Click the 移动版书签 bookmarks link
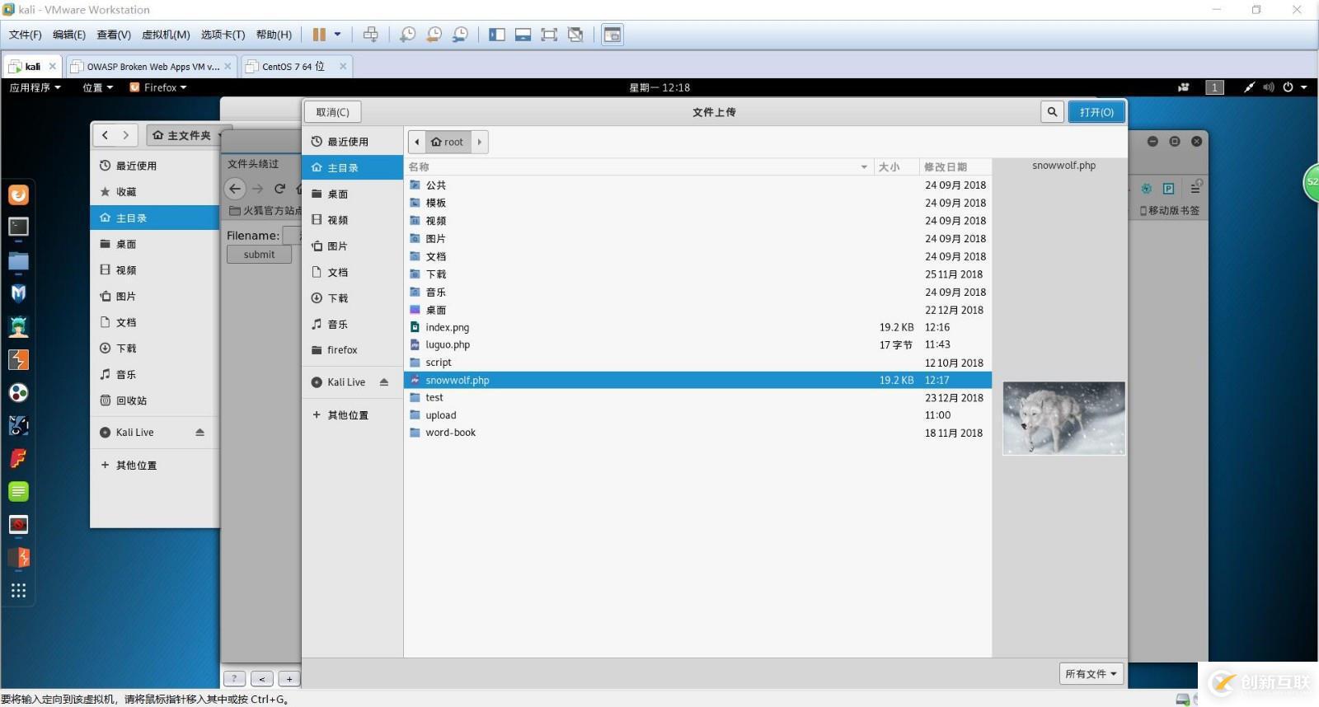This screenshot has height=707, width=1319. click(x=1169, y=211)
